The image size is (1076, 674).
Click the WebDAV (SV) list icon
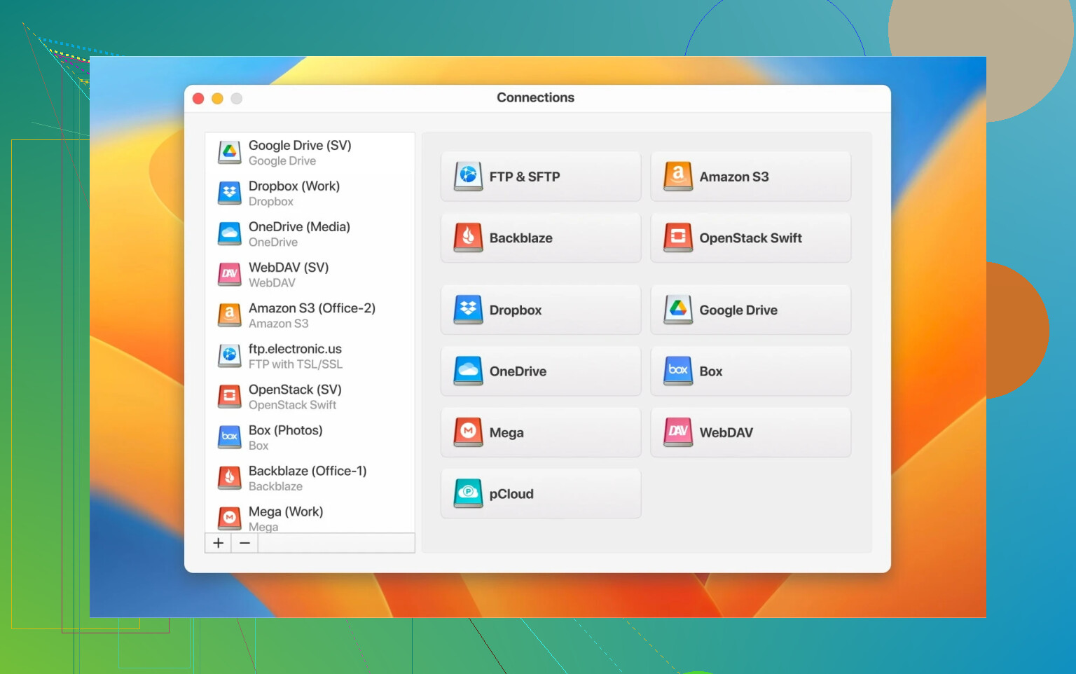pos(229,274)
